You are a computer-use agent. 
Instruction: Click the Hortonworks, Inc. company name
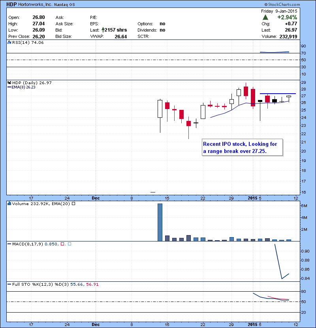pyautogui.click(x=35, y=4)
